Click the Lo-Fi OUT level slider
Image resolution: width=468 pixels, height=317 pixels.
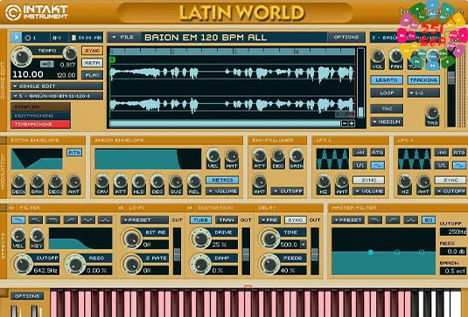tap(177, 252)
